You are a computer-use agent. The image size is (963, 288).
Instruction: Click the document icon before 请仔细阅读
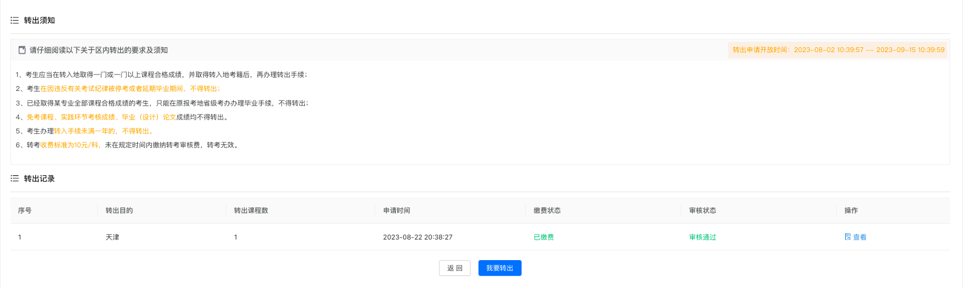click(x=22, y=50)
